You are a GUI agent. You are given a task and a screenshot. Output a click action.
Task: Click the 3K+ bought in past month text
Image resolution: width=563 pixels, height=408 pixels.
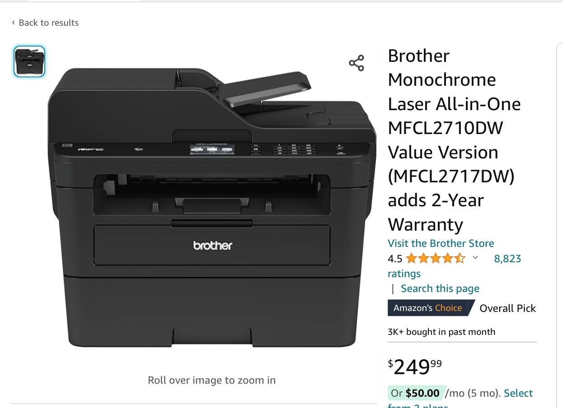[441, 332]
